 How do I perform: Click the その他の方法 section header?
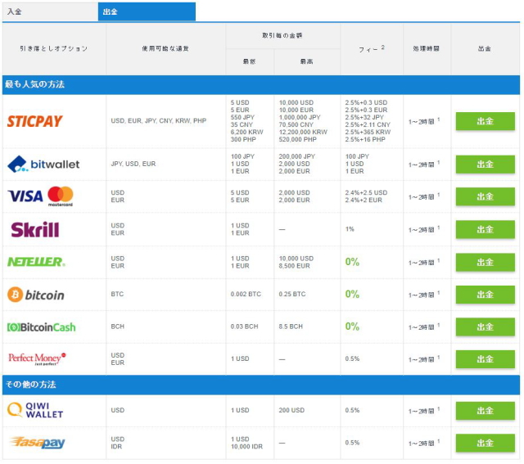pos(261,385)
